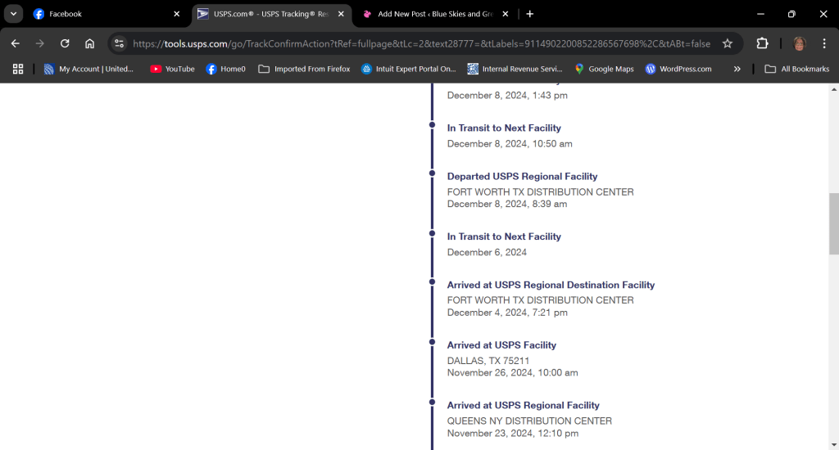Bookmark this page with the star icon

click(x=727, y=43)
